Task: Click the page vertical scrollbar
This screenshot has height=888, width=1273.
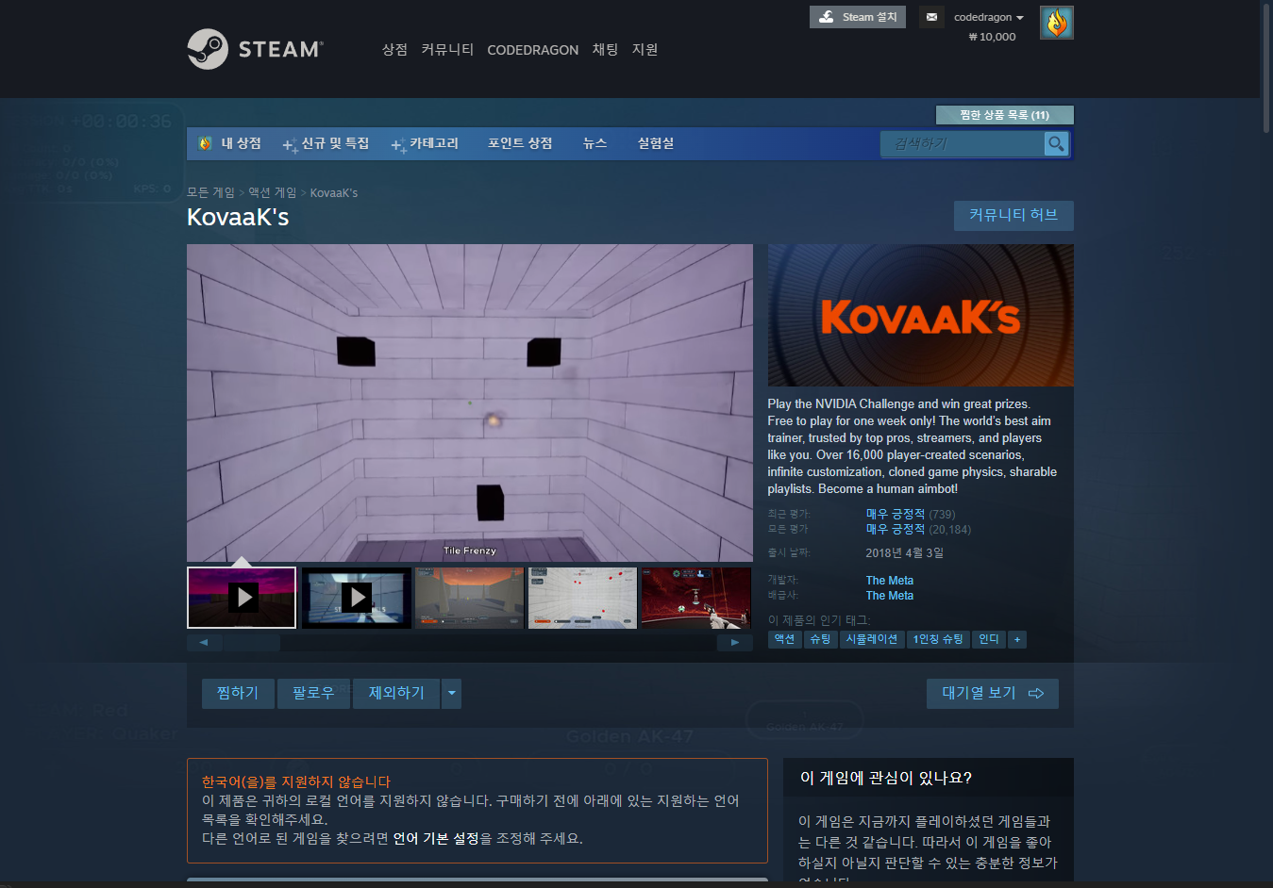Action: (x=1266, y=66)
